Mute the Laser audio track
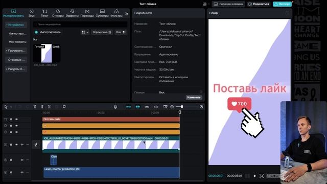327x184 pixels. coord(22,172)
